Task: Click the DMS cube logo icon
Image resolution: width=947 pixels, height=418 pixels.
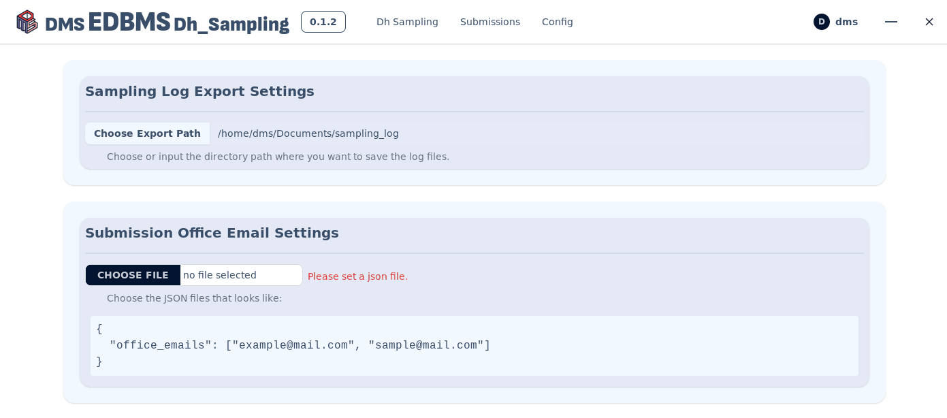Action: [x=27, y=22]
